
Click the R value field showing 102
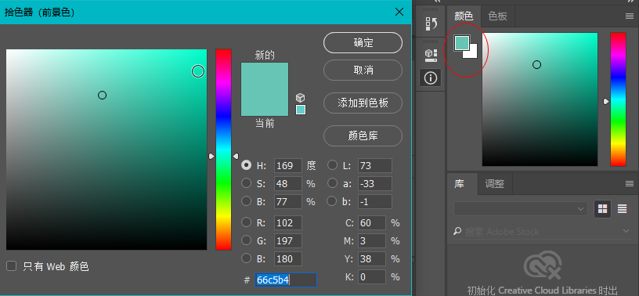288,223
